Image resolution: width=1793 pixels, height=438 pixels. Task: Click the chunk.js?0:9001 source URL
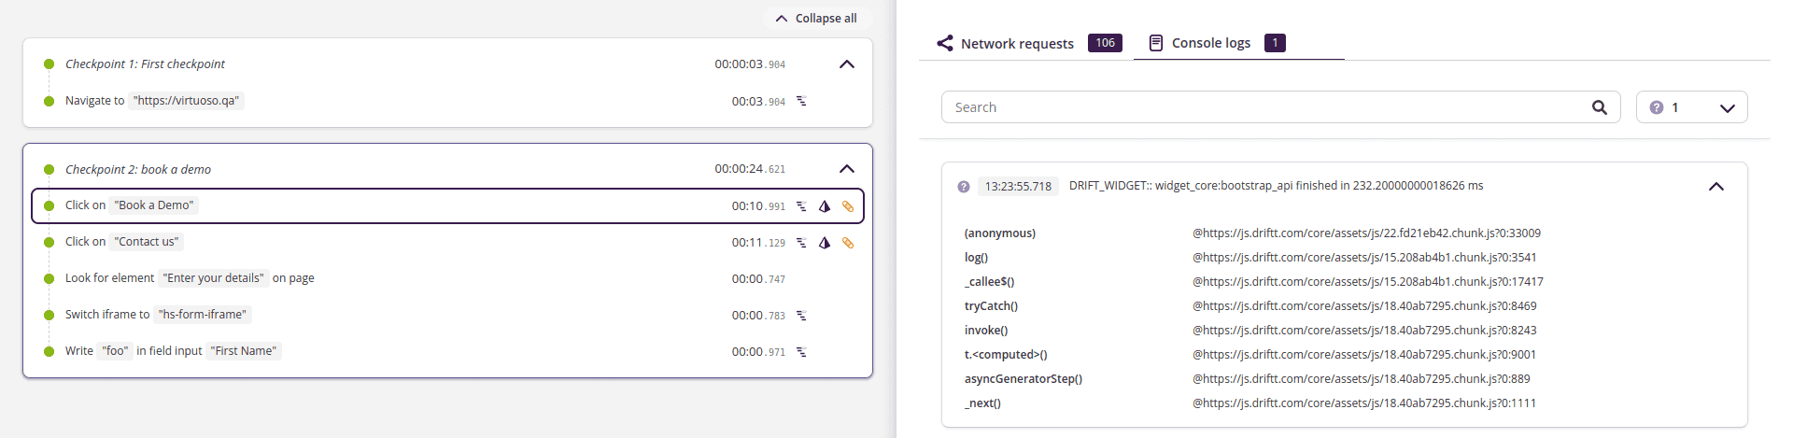[x=1364, y=355]
